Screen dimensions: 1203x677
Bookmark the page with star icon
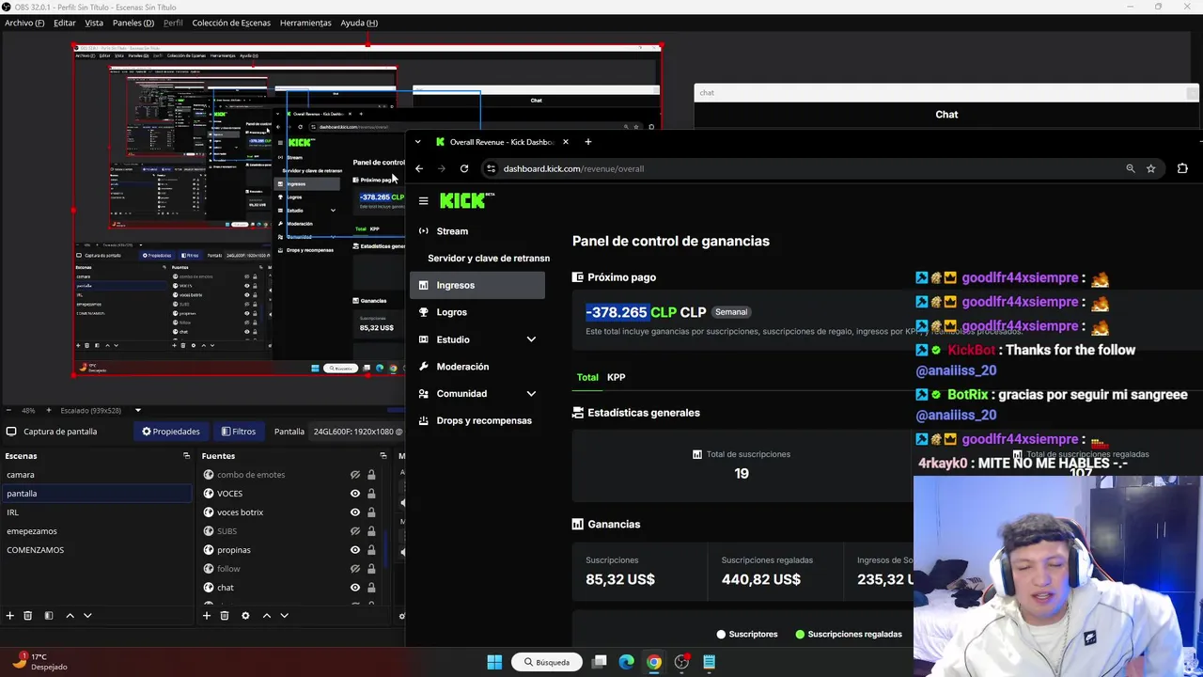1150,168
